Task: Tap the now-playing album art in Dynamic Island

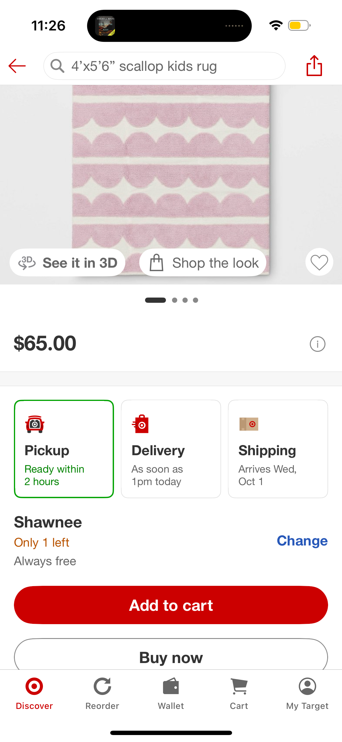Action: [x=105, y=26]
